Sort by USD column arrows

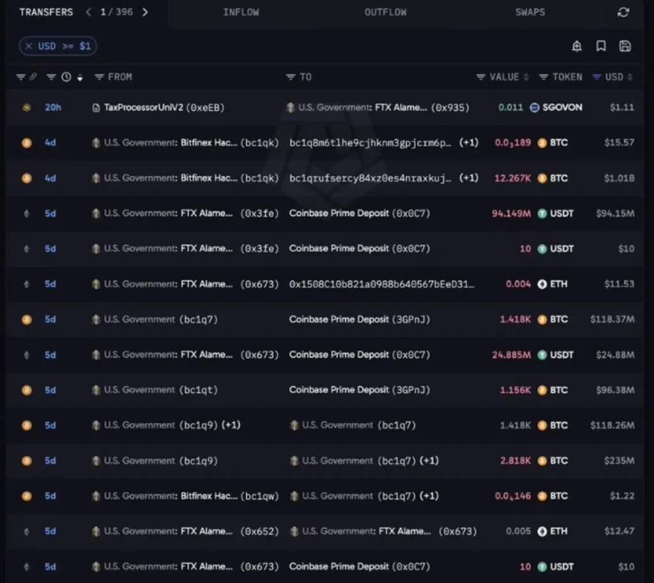tap(630, 77)
